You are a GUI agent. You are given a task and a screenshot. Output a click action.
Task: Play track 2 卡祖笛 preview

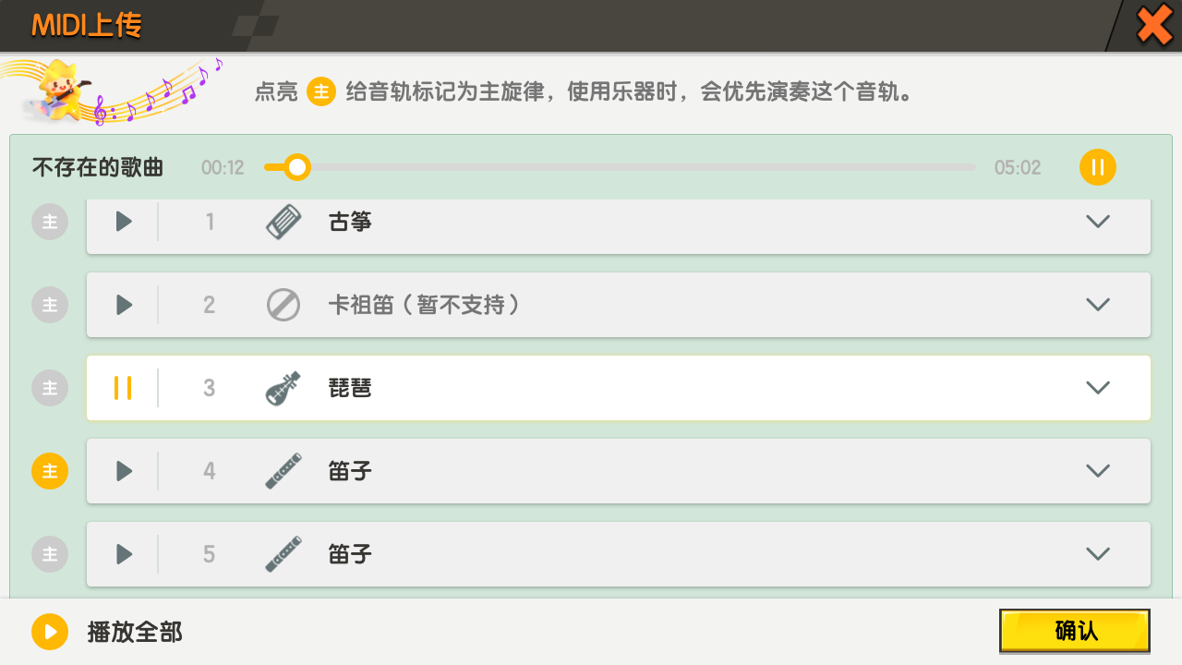click(x=124, y=305)
